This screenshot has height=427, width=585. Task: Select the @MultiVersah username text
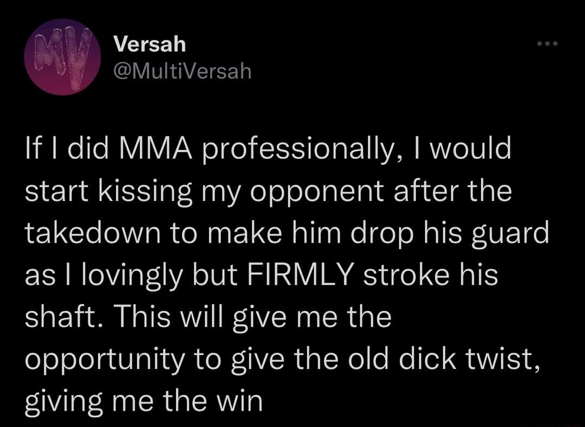click(181, 70)
